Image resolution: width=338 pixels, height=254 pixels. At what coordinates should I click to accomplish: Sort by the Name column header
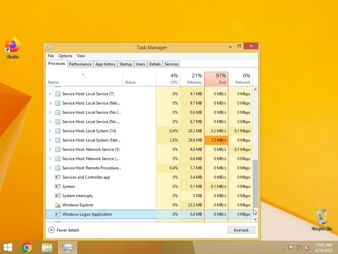coord(84,79)
